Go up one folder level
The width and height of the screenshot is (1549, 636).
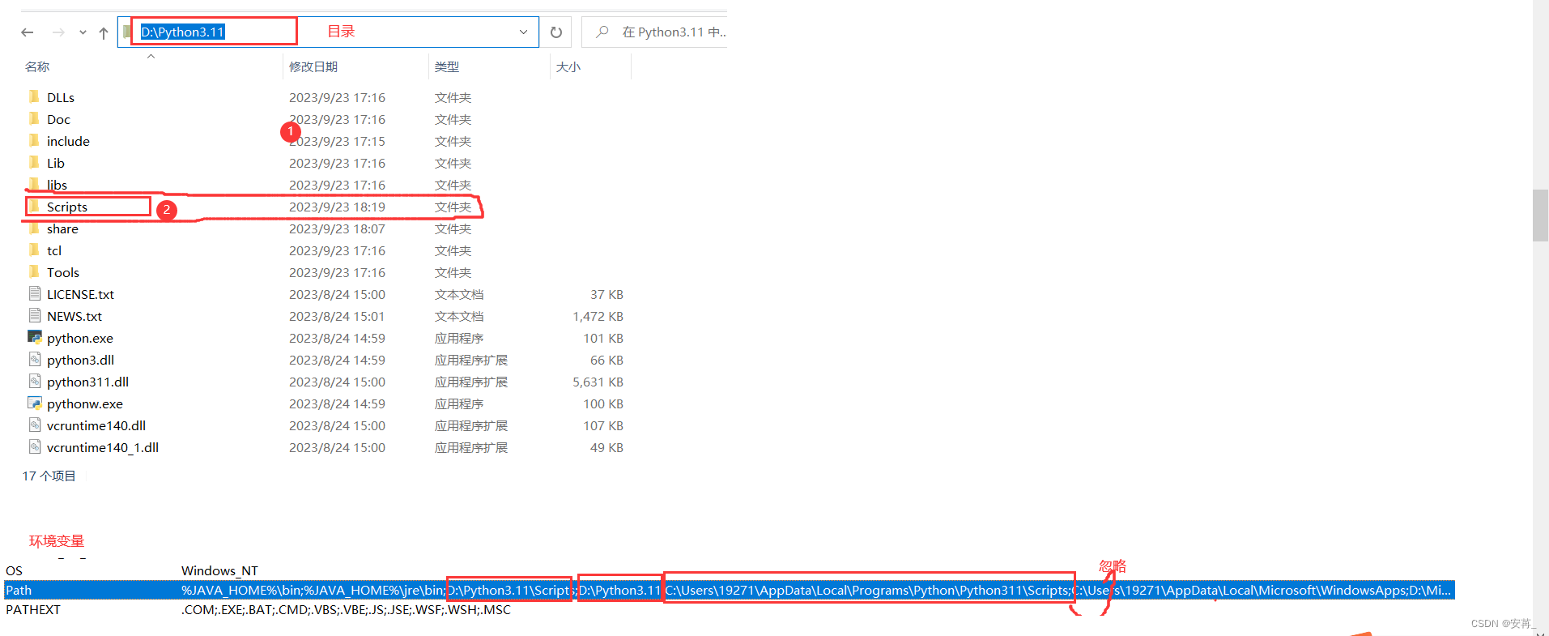click(x=104, y=32)
